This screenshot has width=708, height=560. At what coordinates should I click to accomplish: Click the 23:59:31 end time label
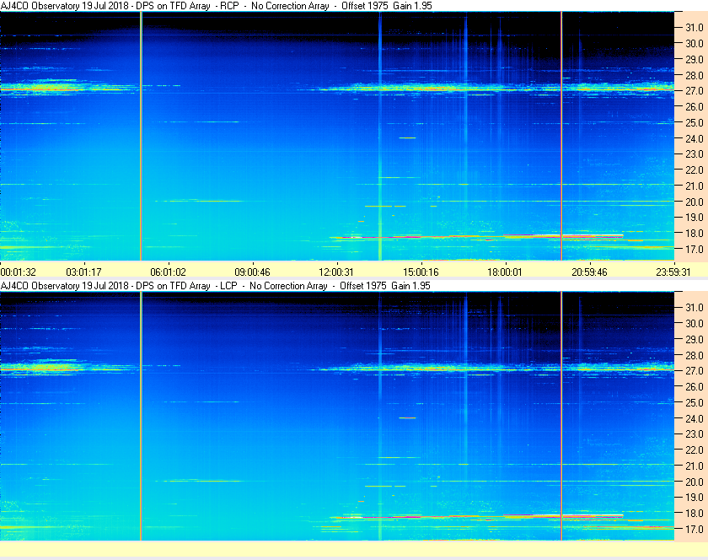(x=673, y=272)
